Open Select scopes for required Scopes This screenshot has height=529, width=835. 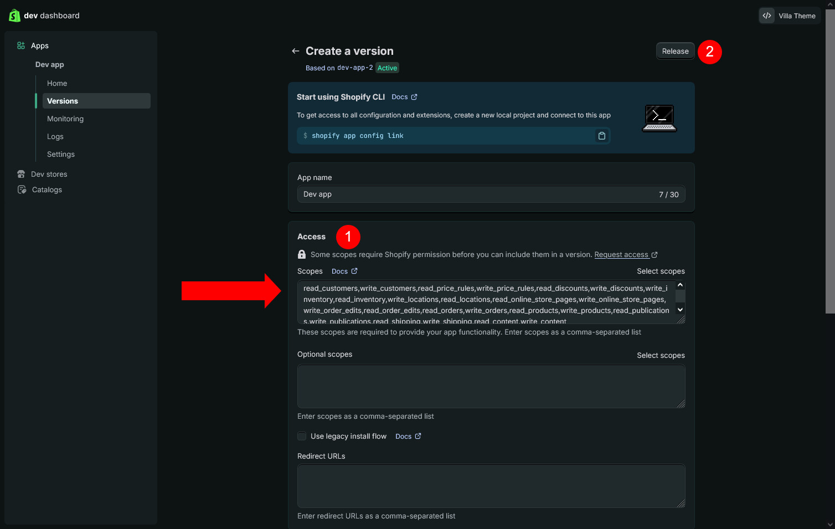coord(661,271)
